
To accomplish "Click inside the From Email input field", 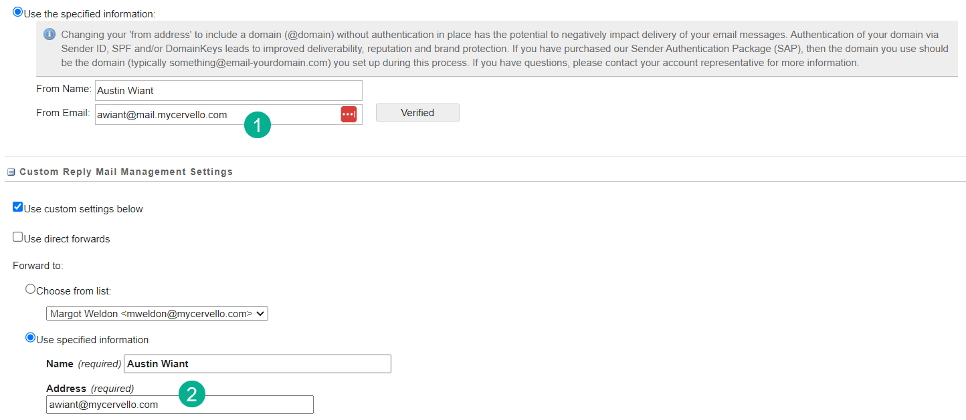I will click(x=201, y=114).
